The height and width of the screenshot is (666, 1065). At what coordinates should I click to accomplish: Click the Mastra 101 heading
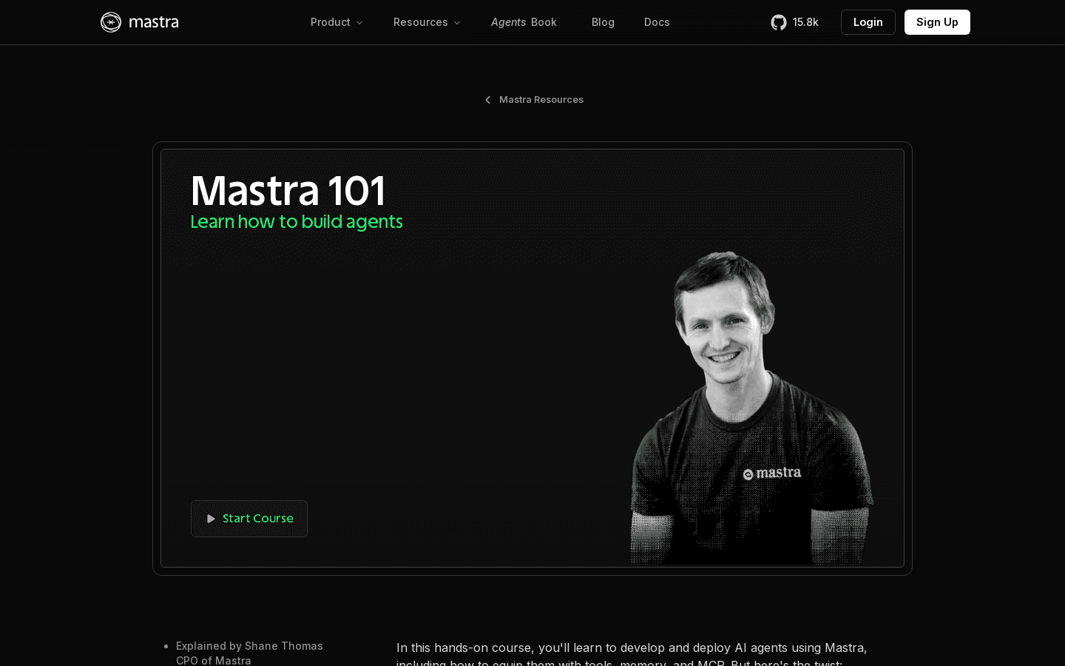pos(288,191)
